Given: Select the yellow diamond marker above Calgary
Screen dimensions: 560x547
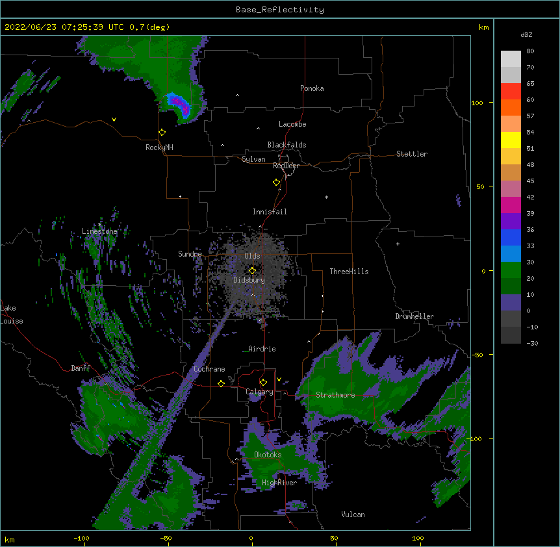Looking at the screenshot, I should pos(263,383).
